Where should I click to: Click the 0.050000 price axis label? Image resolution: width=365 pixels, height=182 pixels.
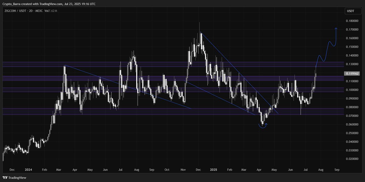click(x=352, y=133)
